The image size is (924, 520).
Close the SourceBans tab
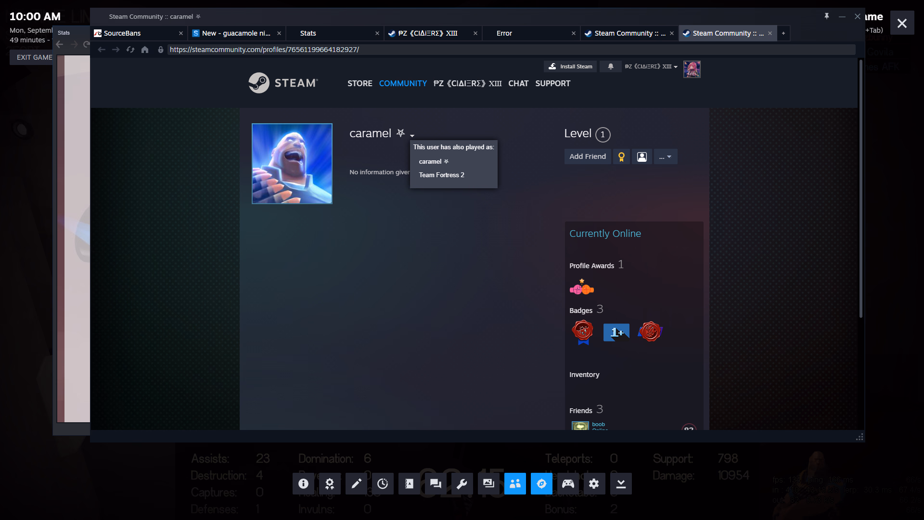coord(181,33)
